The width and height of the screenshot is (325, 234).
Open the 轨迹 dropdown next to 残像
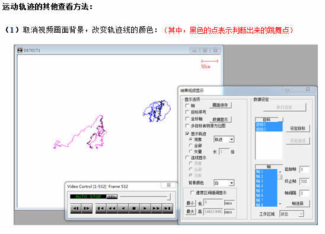(224, 140)
